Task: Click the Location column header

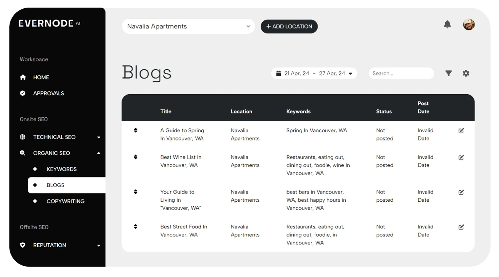Action: [241, 111]
